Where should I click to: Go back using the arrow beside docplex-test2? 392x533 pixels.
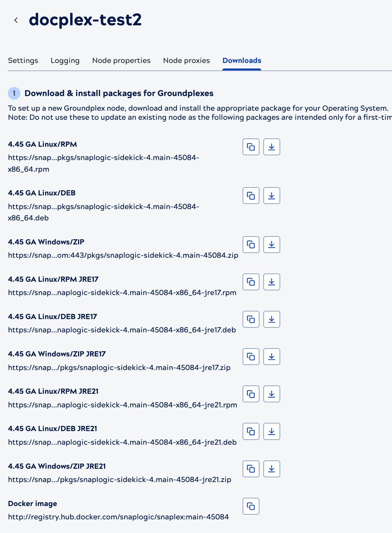(x=16, y=20)
